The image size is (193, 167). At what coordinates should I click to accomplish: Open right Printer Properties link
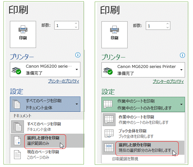[x=168, y=82]
